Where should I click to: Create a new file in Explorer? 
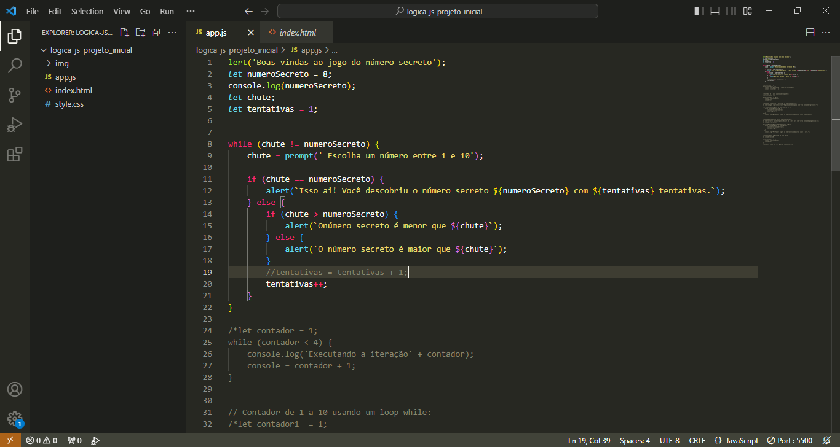point(124,33)
